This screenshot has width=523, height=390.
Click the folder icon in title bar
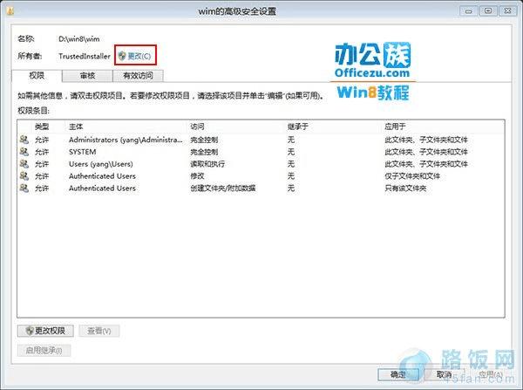pyautogui.click(x=10, y=11)
